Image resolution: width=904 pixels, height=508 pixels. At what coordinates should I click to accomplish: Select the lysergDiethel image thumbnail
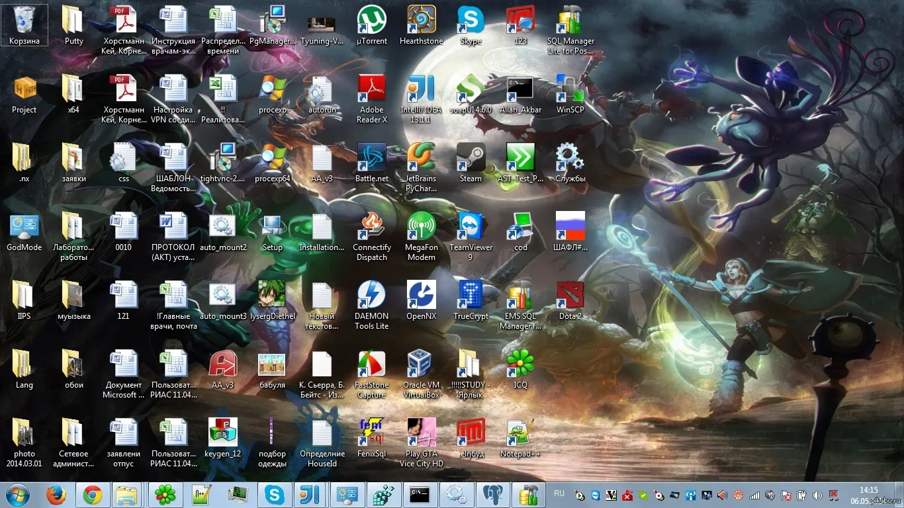point(273,300)
